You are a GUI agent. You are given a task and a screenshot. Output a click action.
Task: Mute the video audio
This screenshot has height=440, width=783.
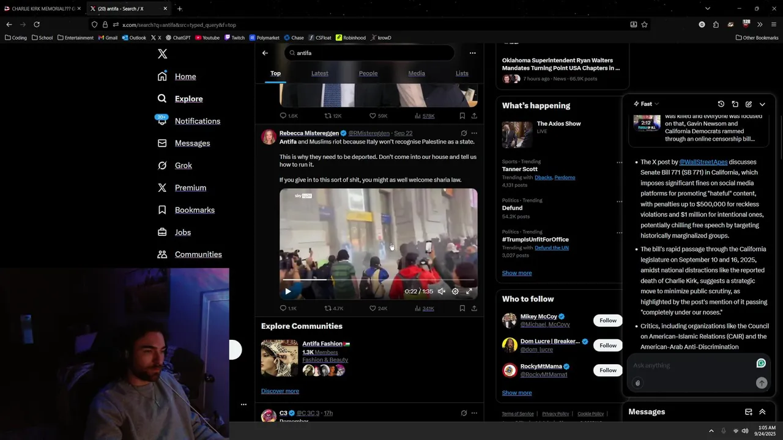[442, 291]
